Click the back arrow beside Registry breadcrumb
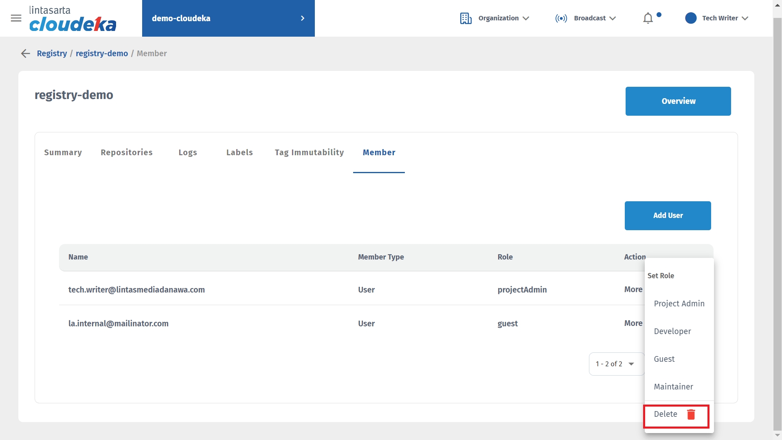The image size is (782, 440). [x=26, y=53]
